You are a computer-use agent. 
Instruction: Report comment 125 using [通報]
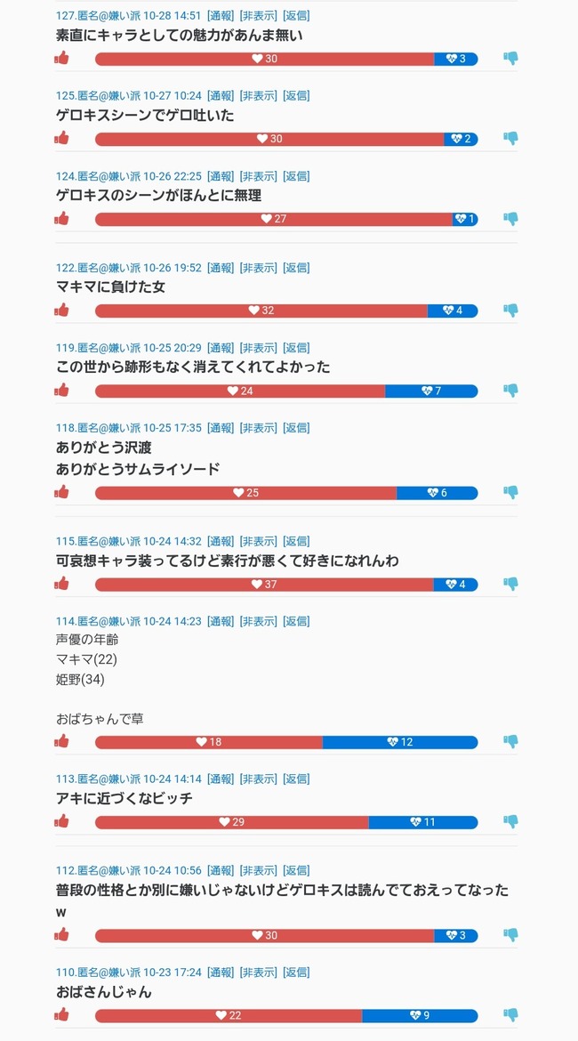(x=220, y=95)
